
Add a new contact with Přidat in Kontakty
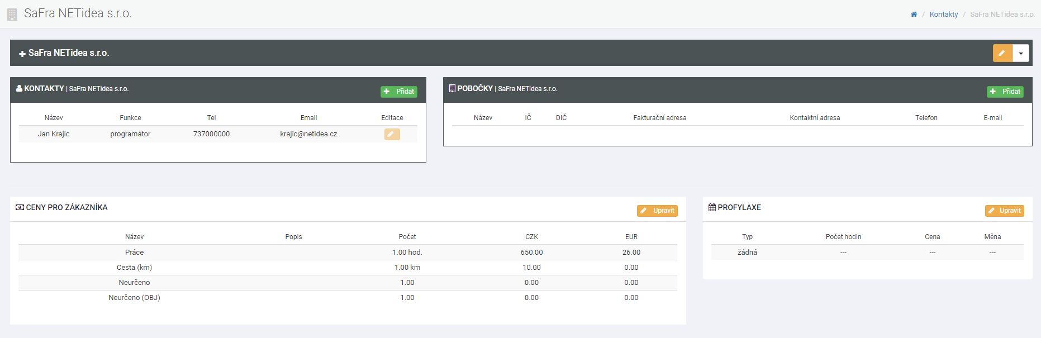[x=399, y=92]
